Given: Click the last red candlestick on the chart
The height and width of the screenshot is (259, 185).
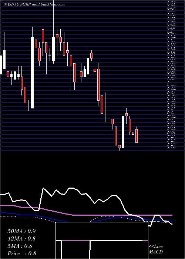Looking at the screenshot, I should (x=137, y=136).
